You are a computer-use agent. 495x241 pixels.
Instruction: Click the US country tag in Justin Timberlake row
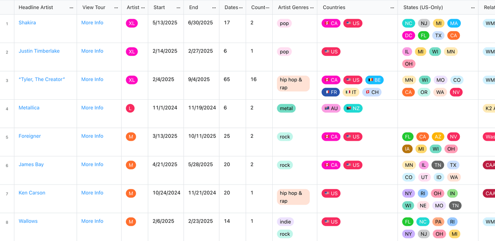pyautogui.click(x=331, y=52)
